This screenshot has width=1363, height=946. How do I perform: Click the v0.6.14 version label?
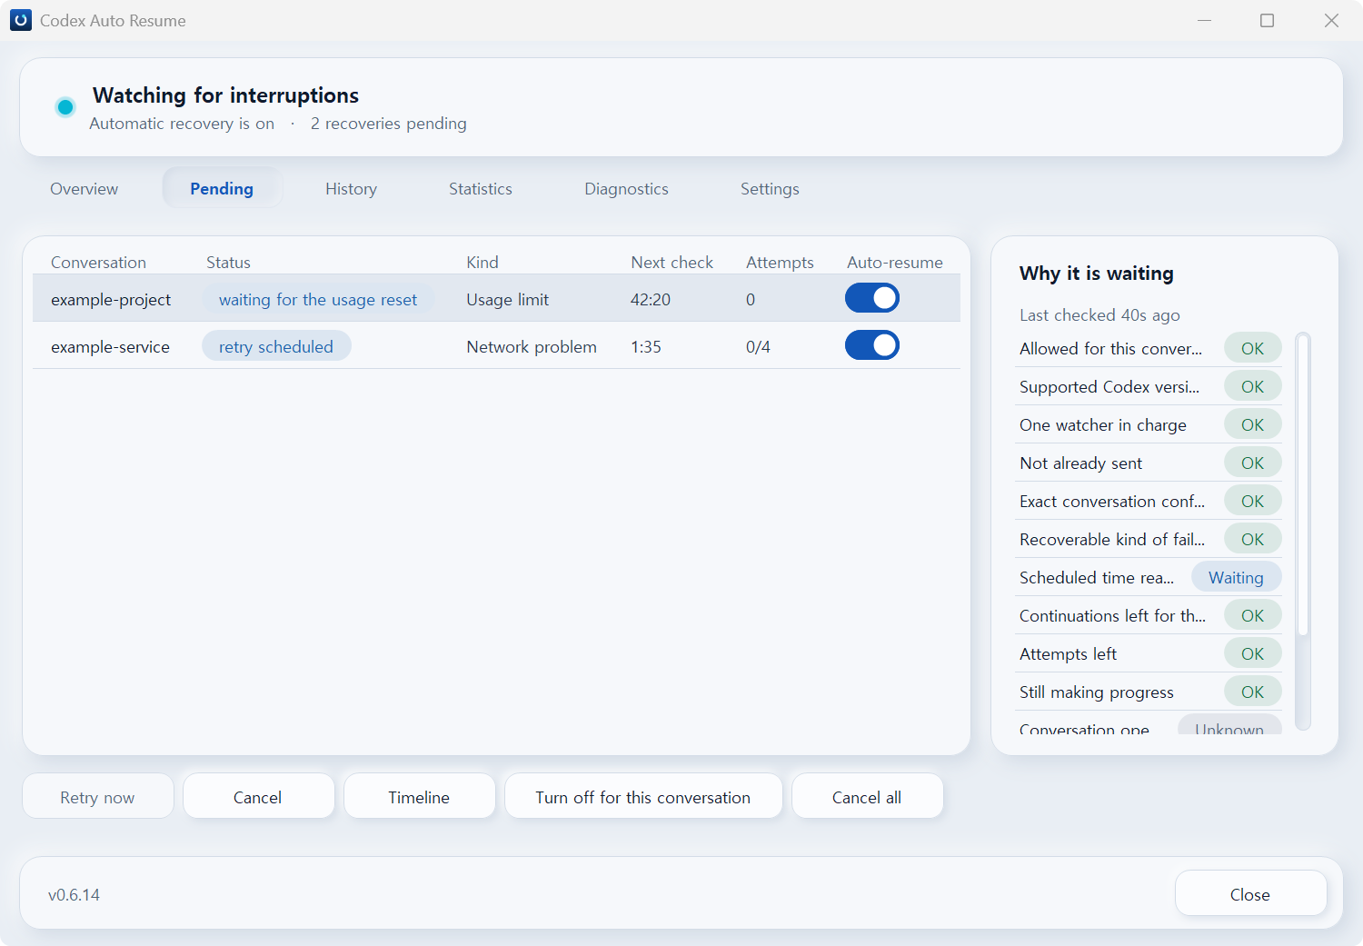(75, 895)
